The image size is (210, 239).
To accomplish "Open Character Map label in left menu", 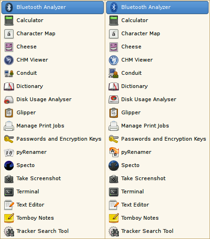I will point(36,34).
